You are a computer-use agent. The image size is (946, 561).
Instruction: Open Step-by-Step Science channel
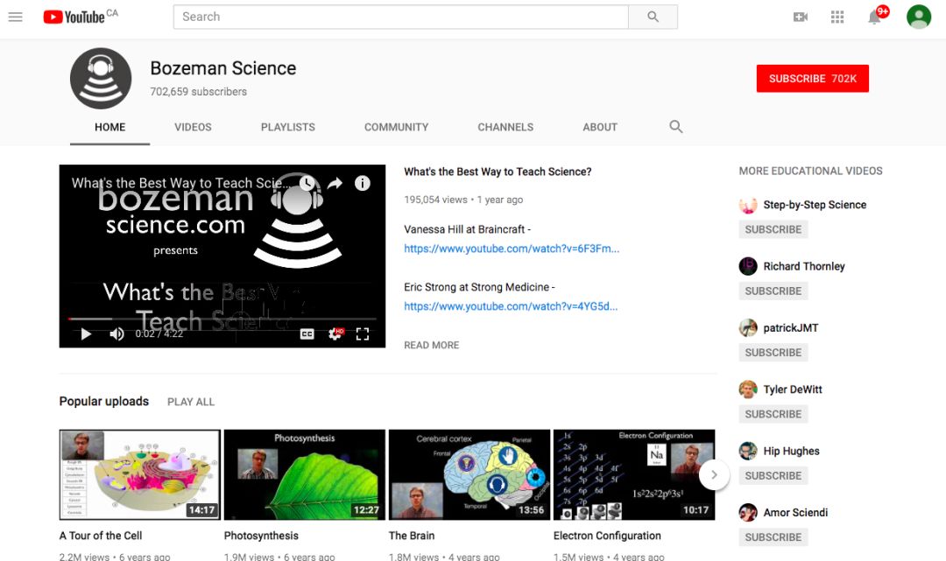pos(815,205)
